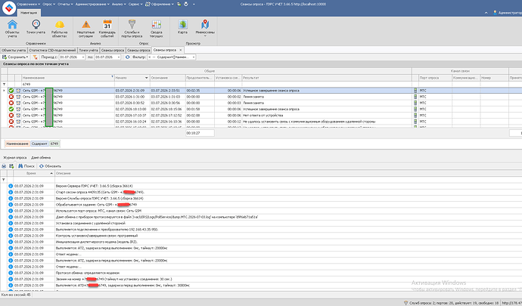This screenshot has width=522, height=306.
Task: Sort journal by Время column header
Action: tap(33, 173)
